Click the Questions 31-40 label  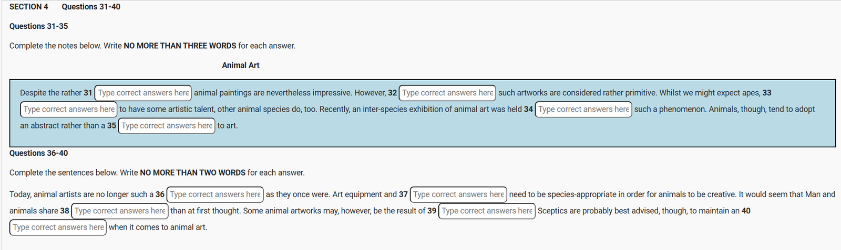coord(91,7)
